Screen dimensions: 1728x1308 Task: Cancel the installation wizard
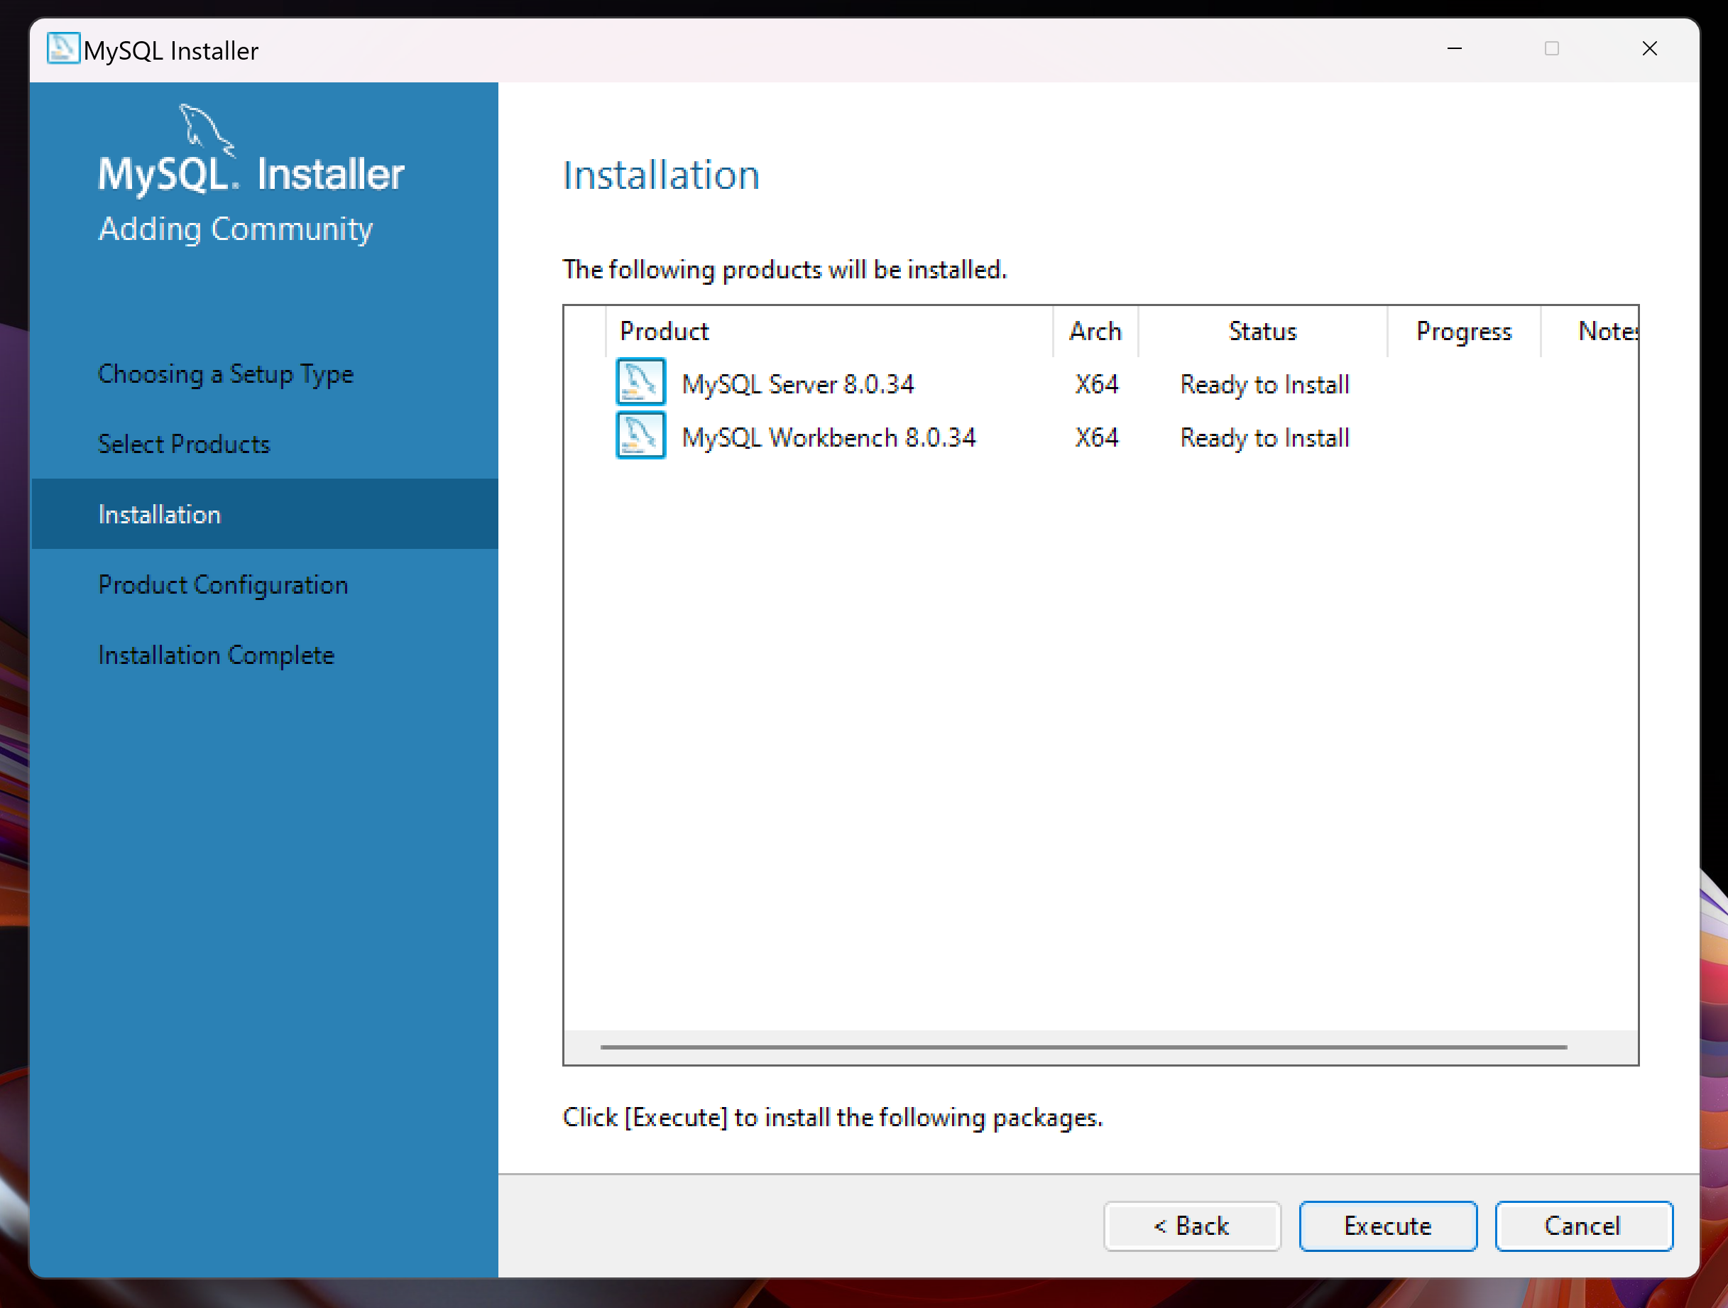(x=1582, y=1225)
